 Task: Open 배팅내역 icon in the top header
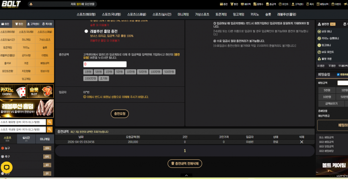pyautogui.click(x=323, y=4)
